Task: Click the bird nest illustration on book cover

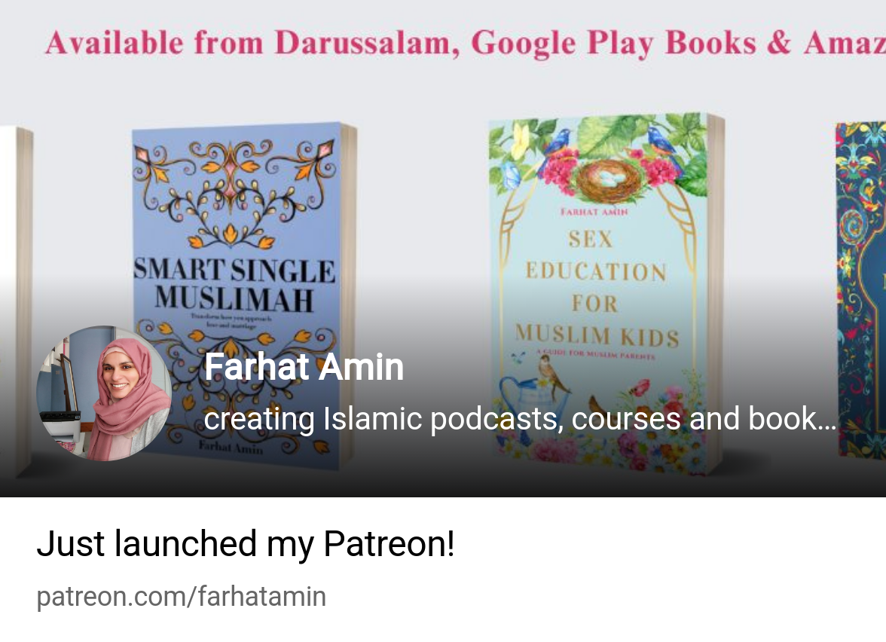Action: point(609,181)
